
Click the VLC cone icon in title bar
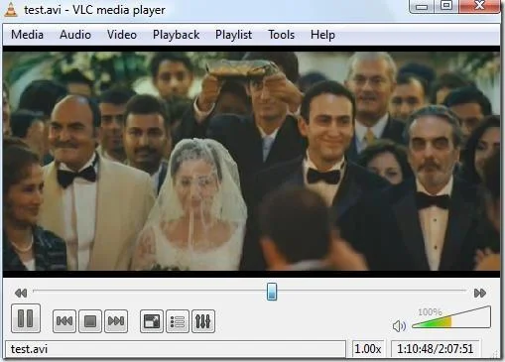pyautogui.click(x=11, y=10)
